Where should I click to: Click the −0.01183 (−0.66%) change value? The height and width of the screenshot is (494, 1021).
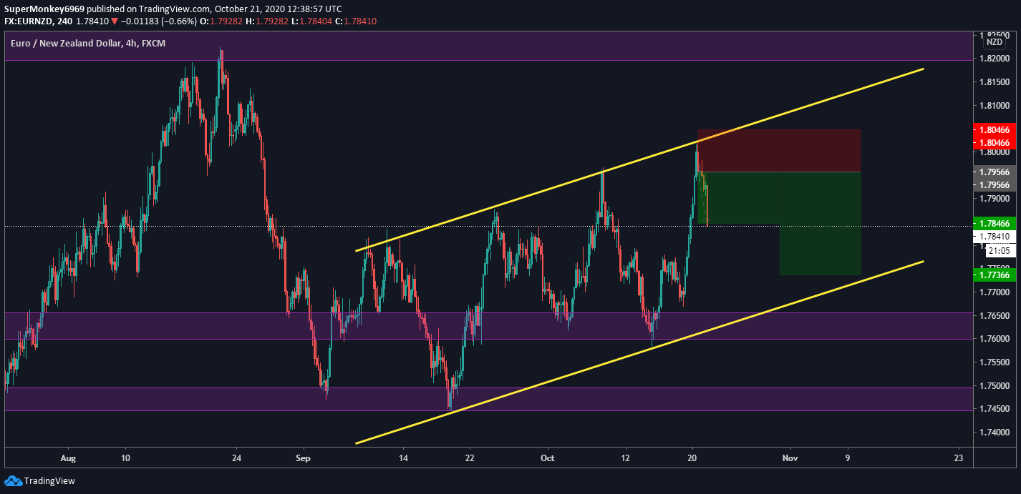pyautogui.click(x=158, y=21)
